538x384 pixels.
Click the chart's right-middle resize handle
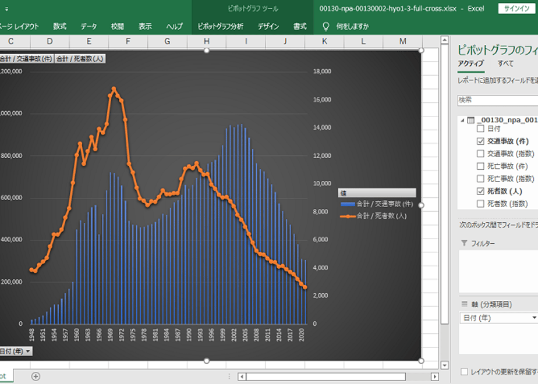click(422, 205)
